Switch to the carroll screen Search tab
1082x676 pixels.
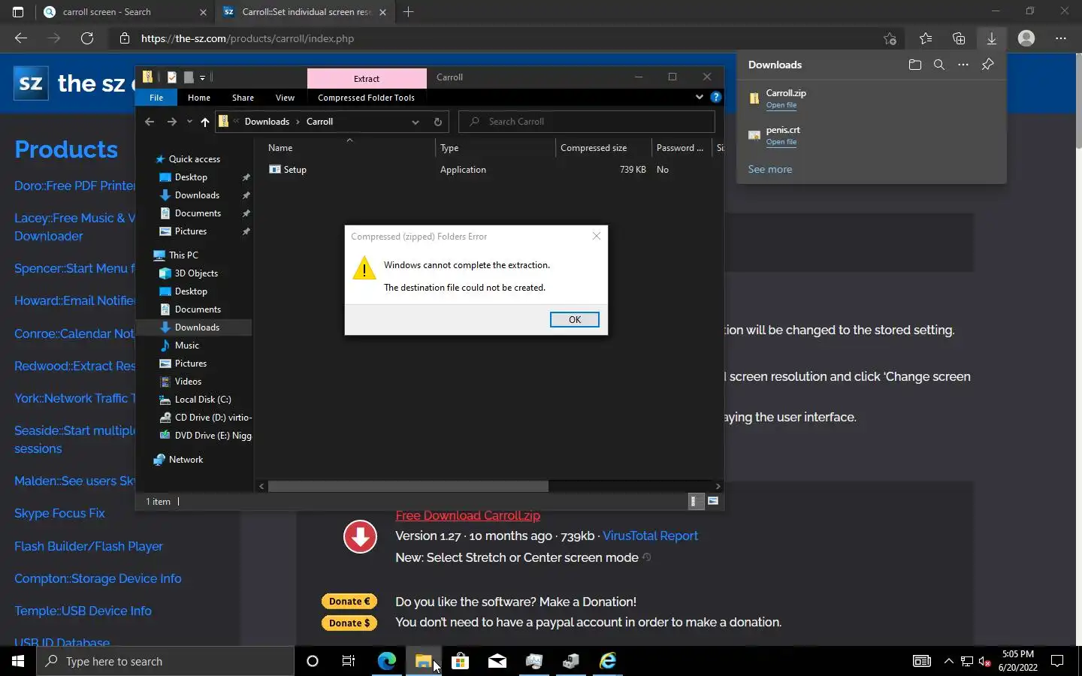(x=125, y=12)
